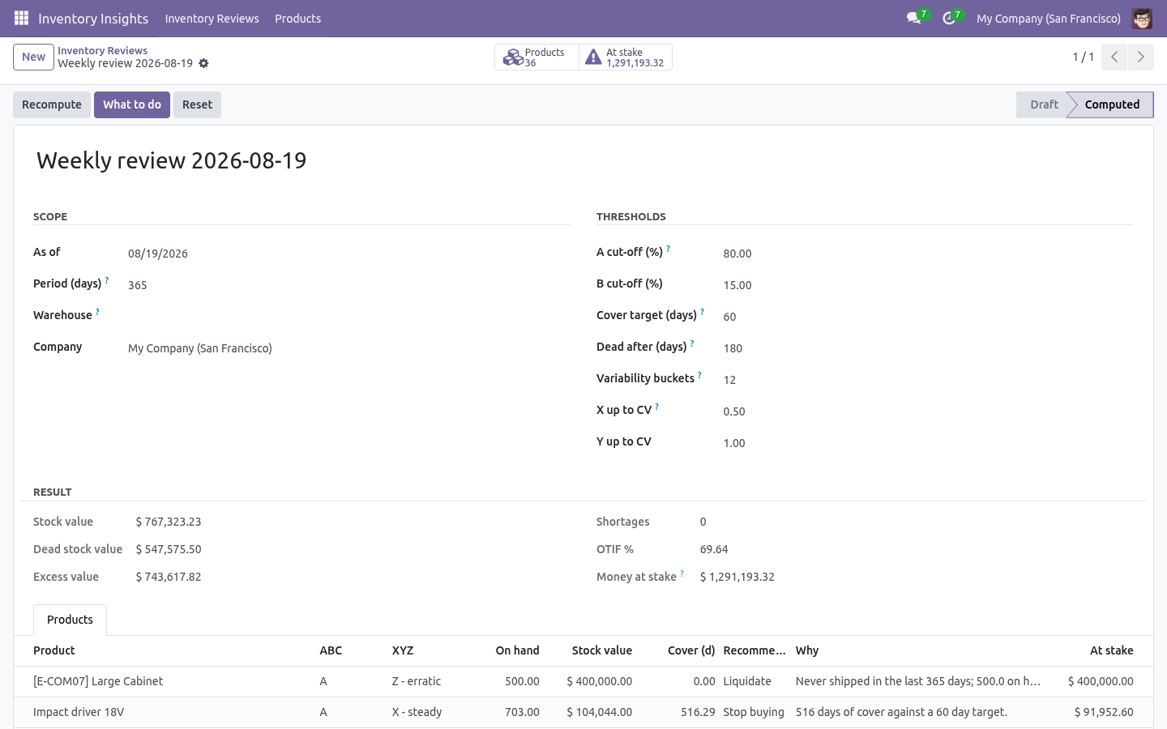Show Money at stake help mark
1167x729 pixels.
pyautogui.click(x=682, y=573)
